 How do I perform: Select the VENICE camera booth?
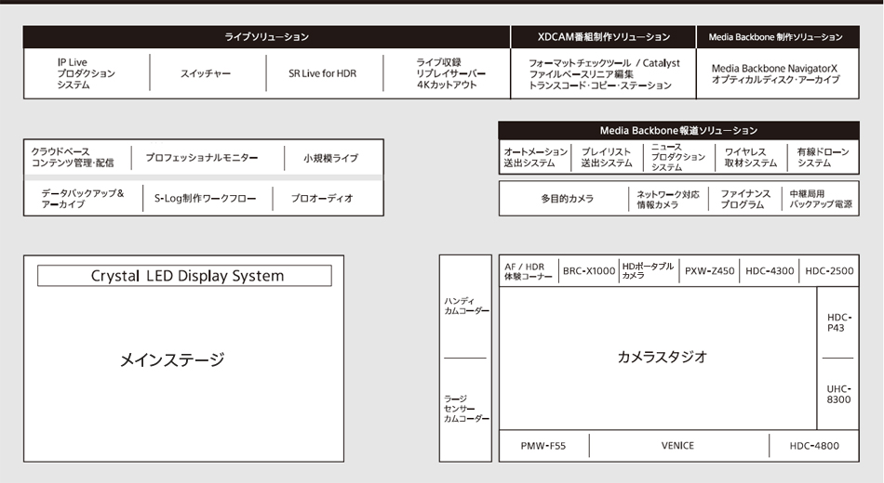[677, 446]
